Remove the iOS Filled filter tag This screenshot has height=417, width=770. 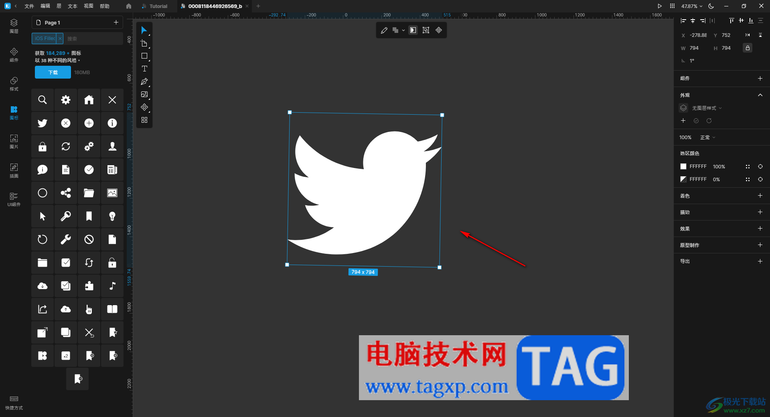(x=60, y=38)
